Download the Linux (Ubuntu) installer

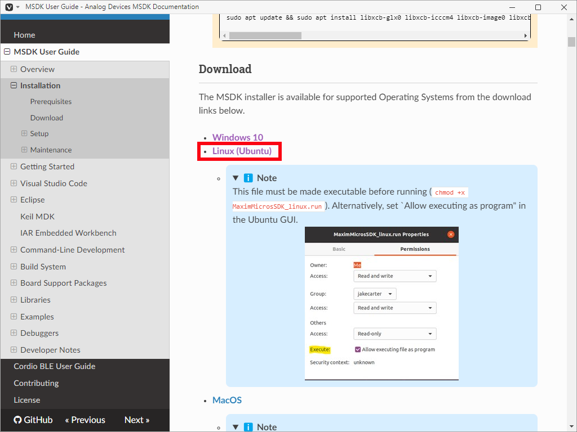[x=242, y=151]
